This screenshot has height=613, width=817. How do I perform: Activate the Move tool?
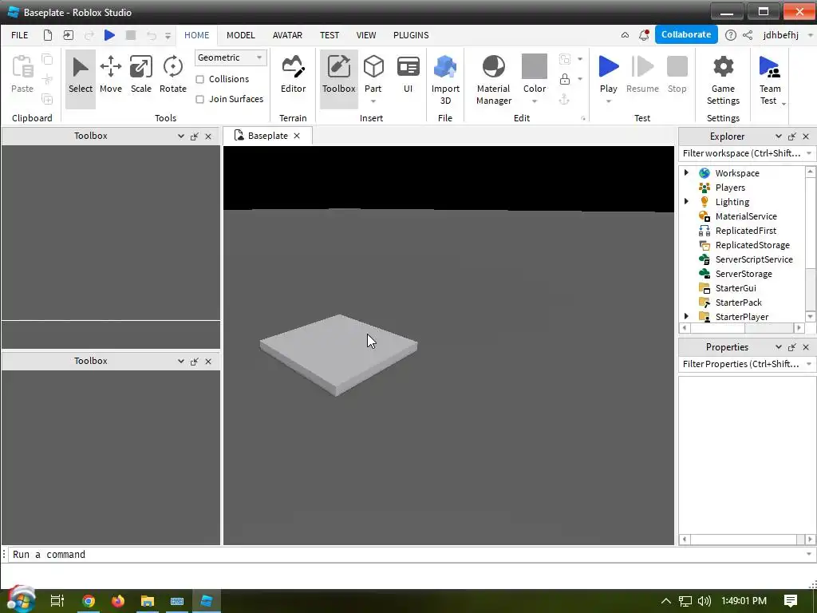point(110,74)
